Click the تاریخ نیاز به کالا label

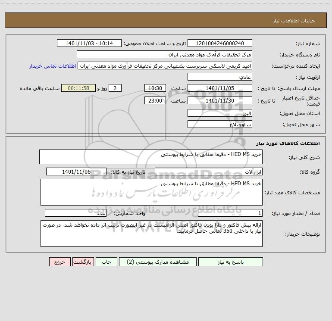coord(128,172)
